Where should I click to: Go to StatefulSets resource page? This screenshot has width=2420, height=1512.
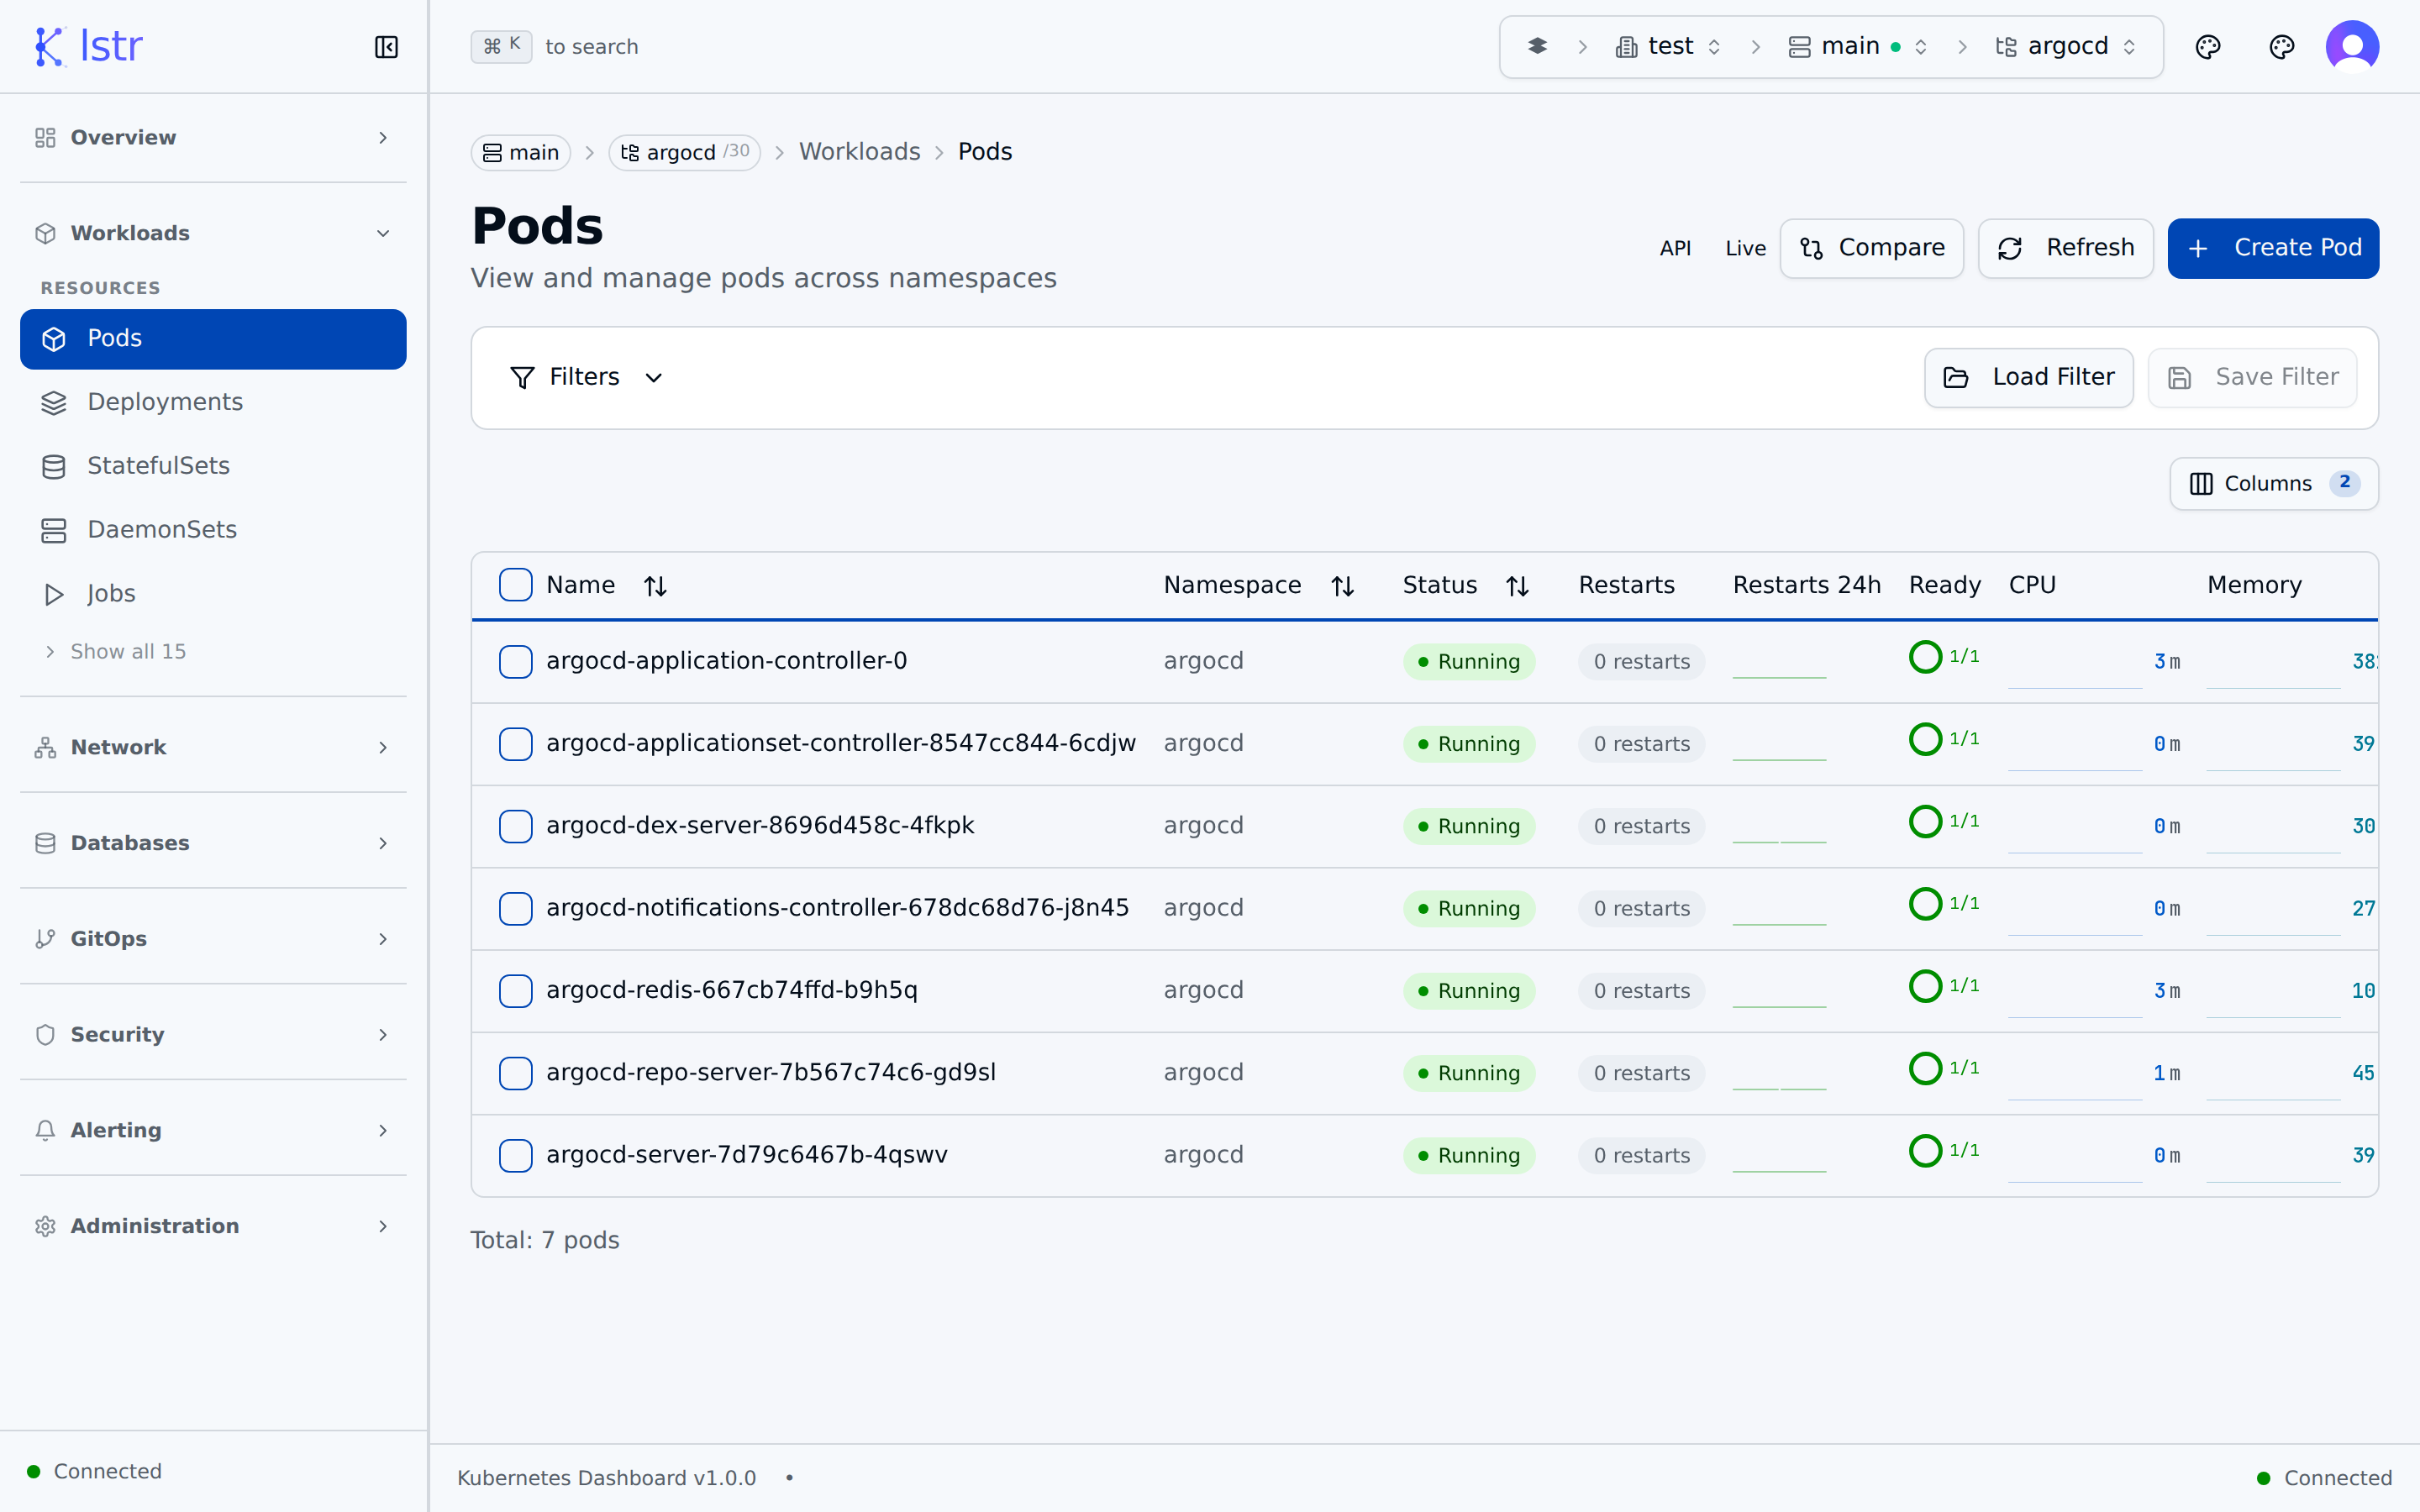(158, 466)
